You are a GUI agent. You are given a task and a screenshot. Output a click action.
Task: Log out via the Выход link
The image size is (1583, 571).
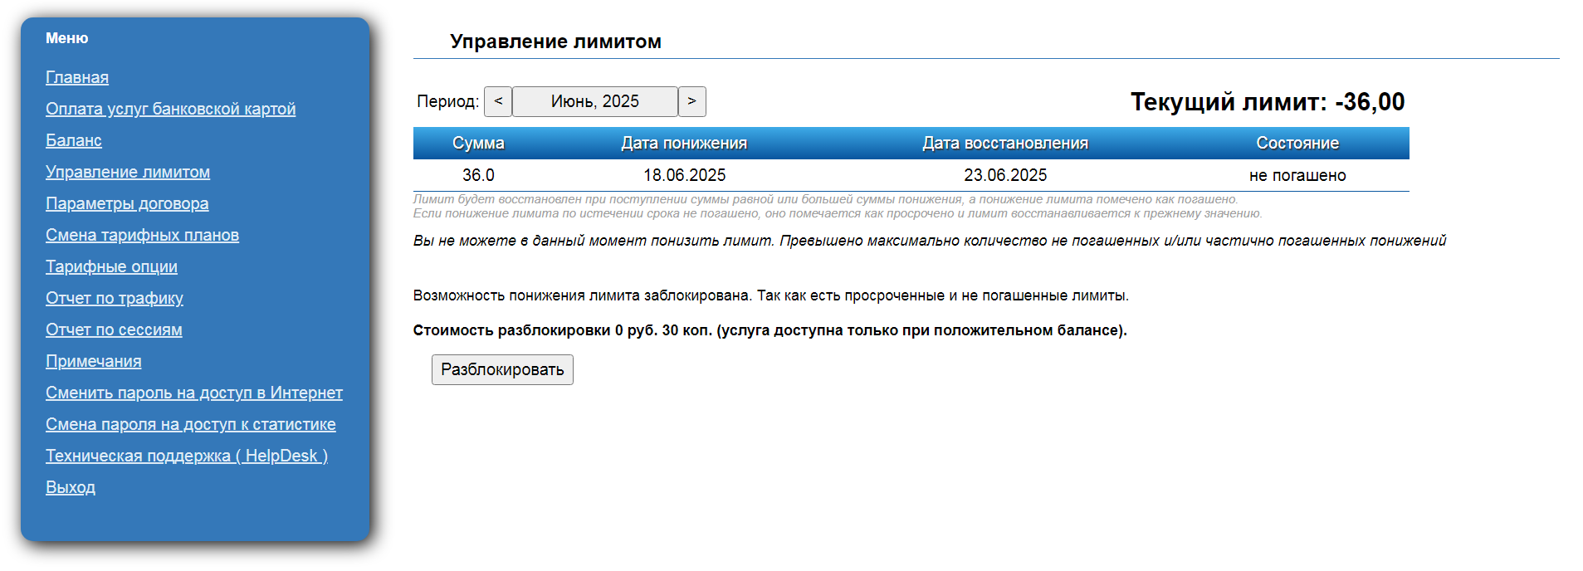click(71, 487)
